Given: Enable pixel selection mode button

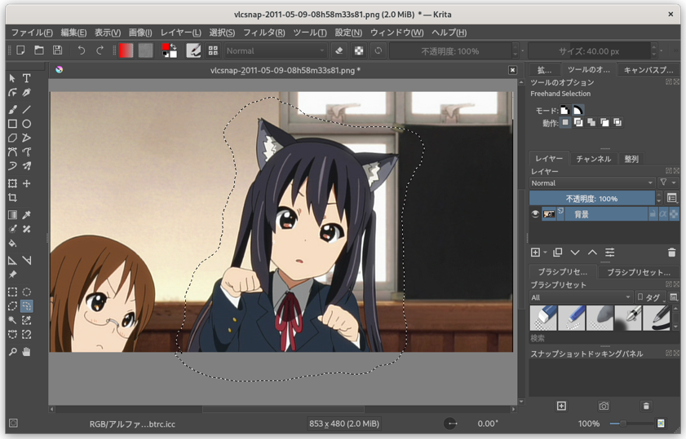Looking at the screenshot, I should [564, 110].
